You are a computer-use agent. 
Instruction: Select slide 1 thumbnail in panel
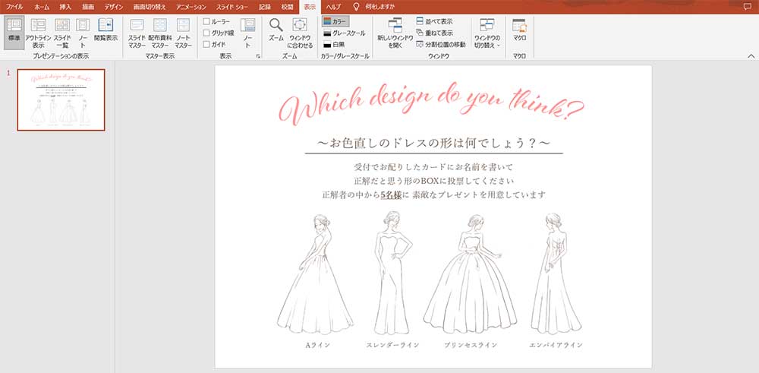click(61, 100)
